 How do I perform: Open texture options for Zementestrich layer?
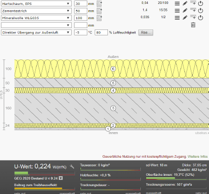(x=99, y=11)
